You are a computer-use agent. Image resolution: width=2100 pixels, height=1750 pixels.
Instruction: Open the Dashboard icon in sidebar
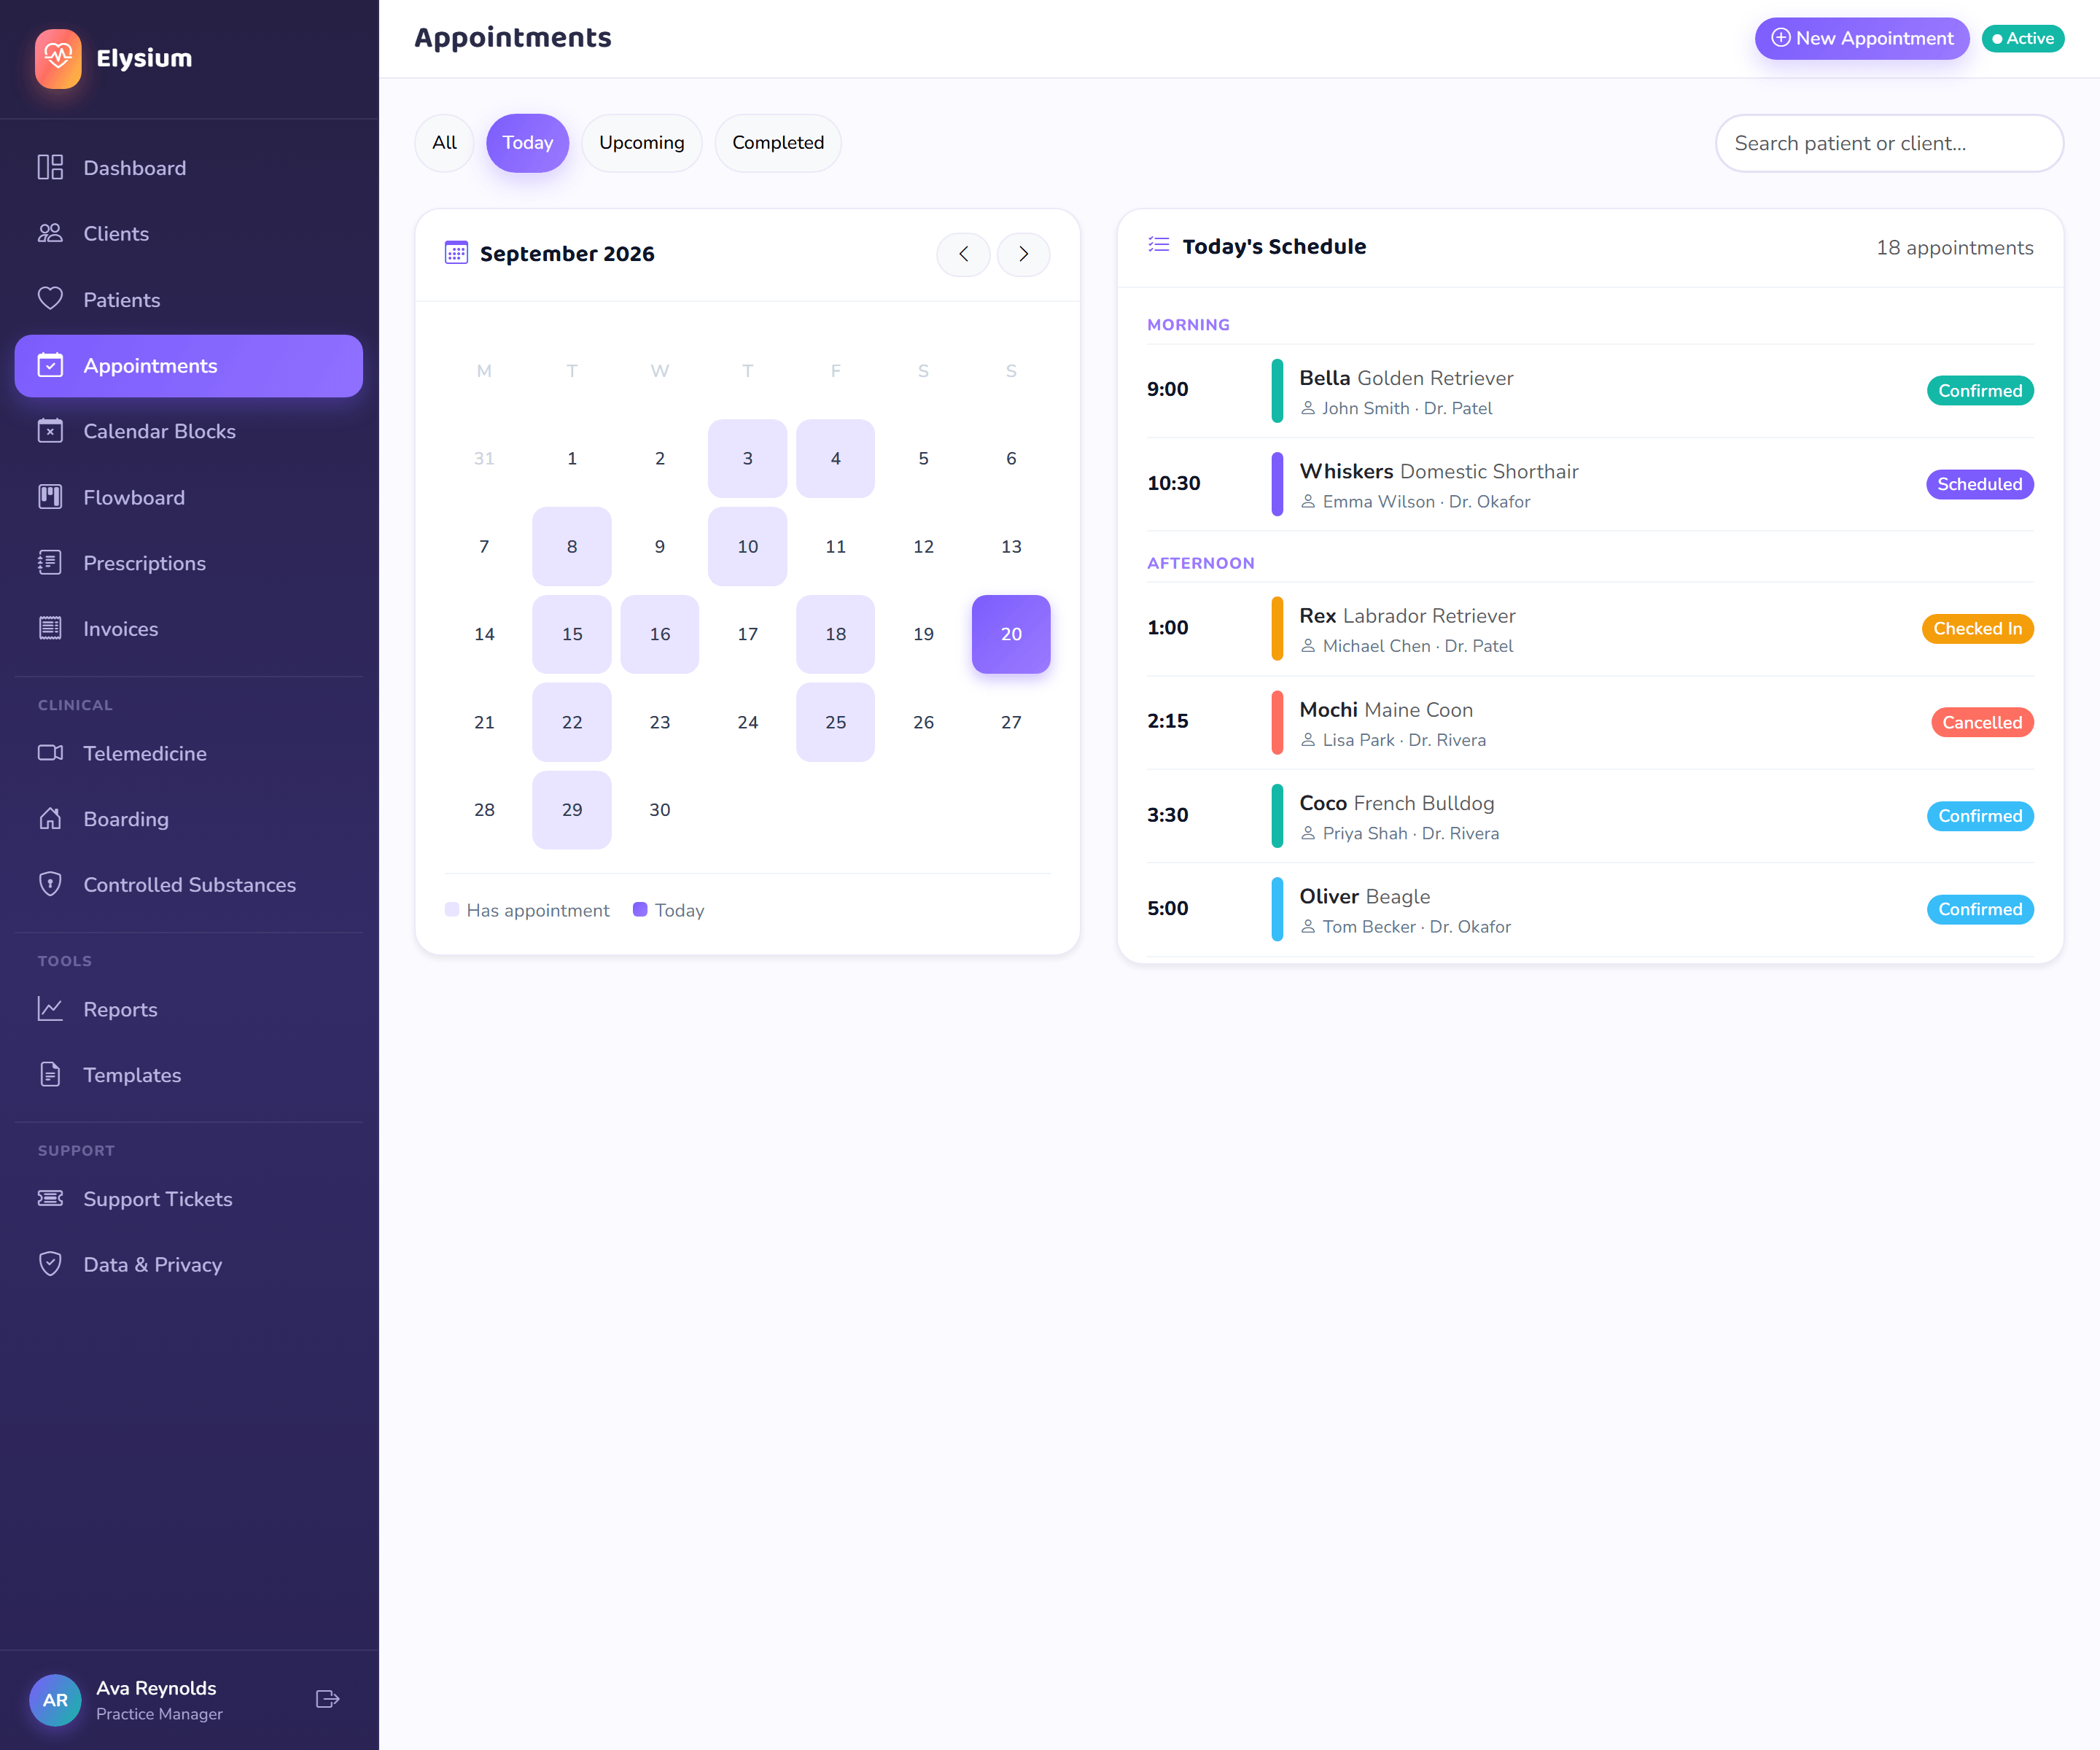[x=50, y=167]
